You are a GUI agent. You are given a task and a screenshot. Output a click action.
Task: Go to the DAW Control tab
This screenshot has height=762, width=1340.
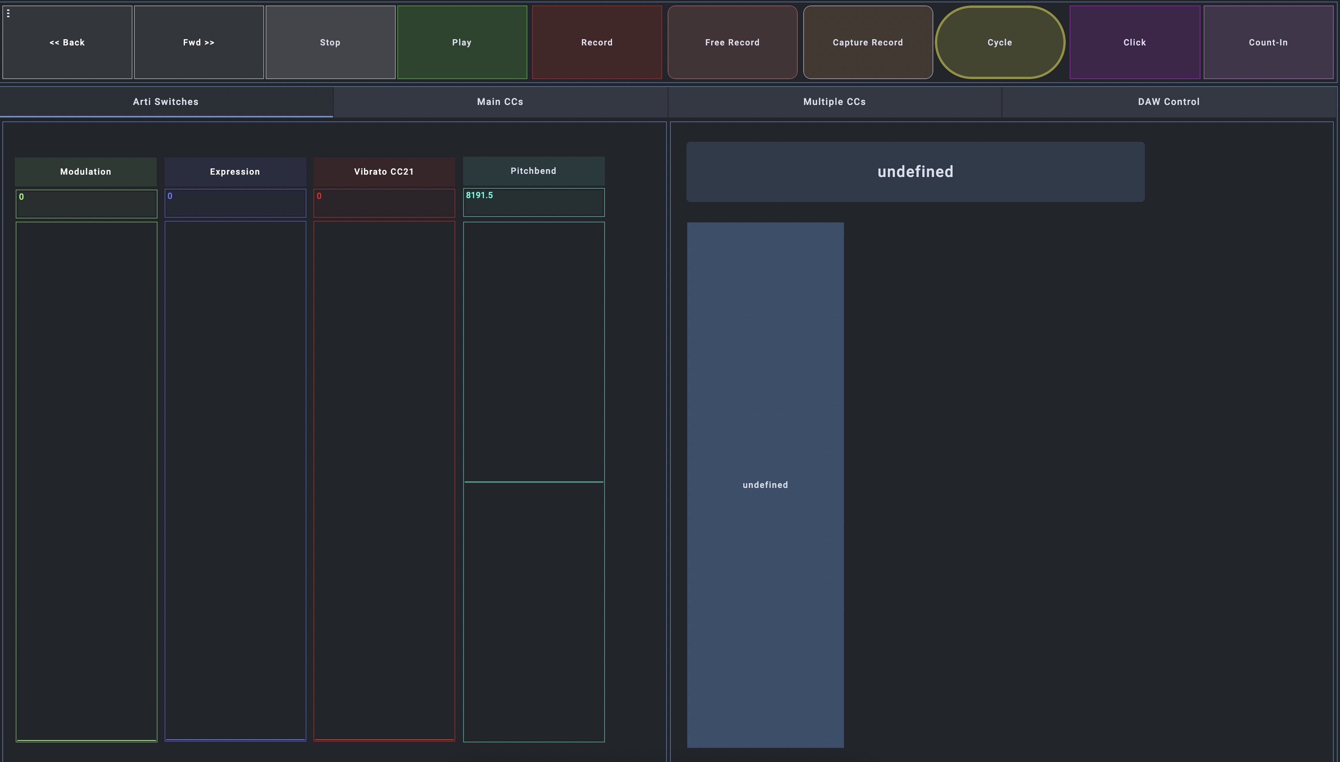1168,102
